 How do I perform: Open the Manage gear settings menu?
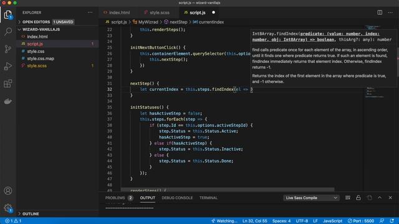8,208
